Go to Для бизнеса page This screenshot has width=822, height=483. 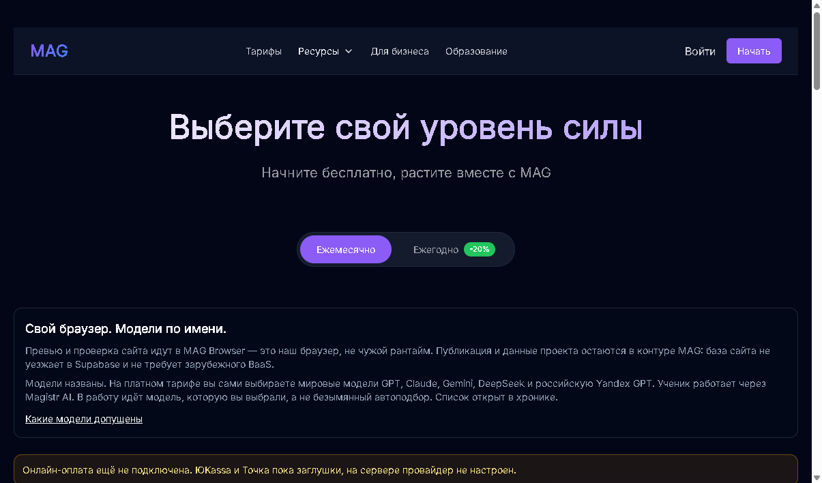(400, 51)
